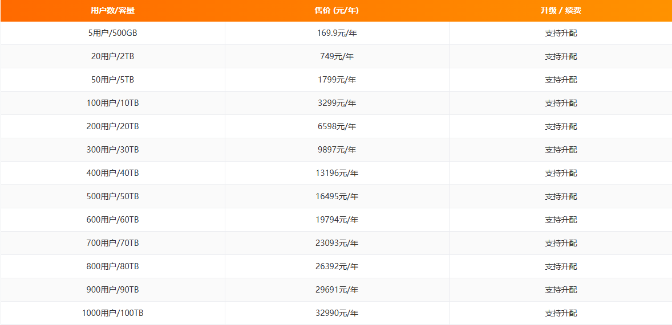Select the 600用户/60TB plan cell

pos(112,220)
